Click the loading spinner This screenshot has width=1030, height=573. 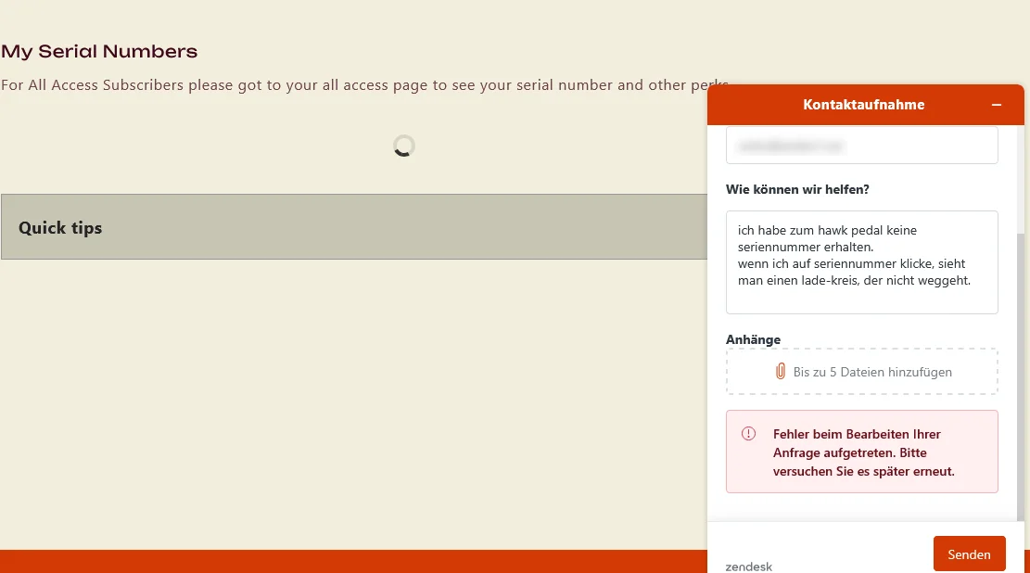coord(404,146)
